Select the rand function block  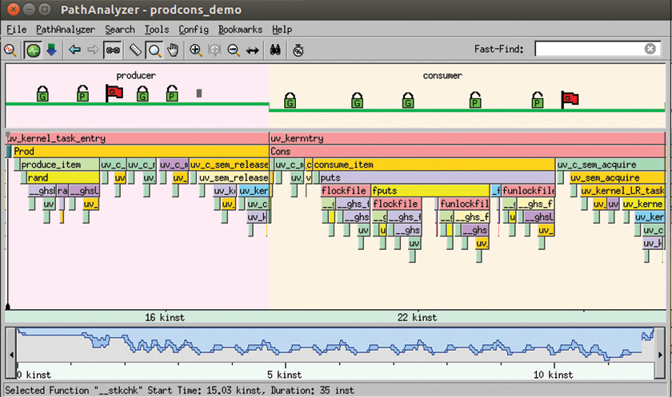[63, 177]
